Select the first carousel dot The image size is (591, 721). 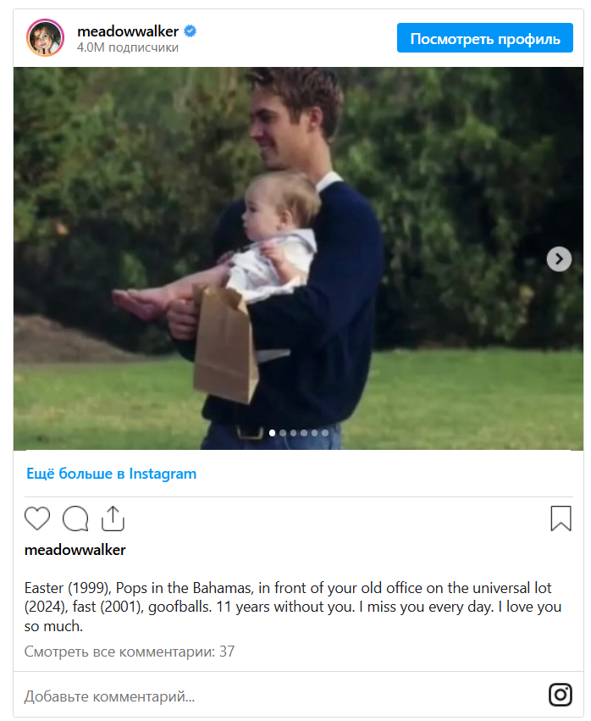click(x=272, y=433)
